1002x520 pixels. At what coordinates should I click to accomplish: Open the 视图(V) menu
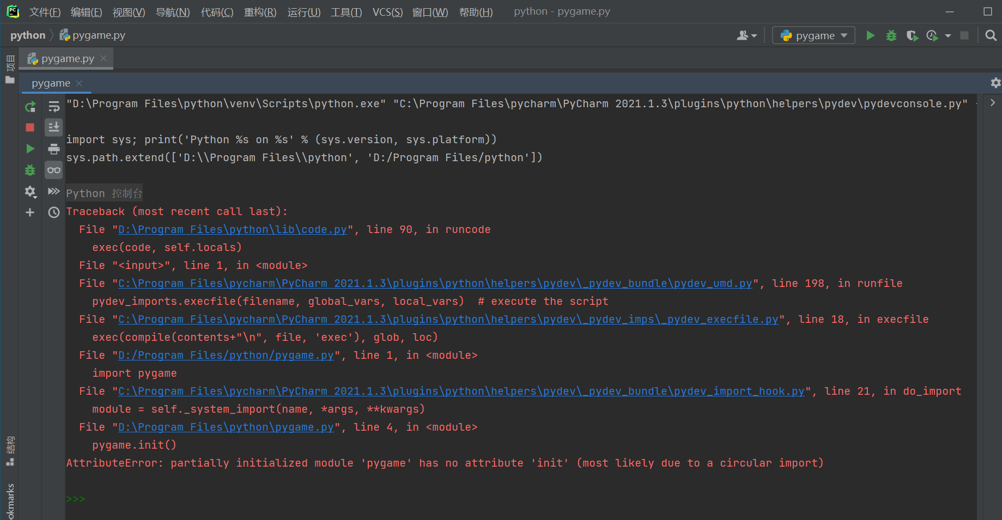tap(129, 12)
